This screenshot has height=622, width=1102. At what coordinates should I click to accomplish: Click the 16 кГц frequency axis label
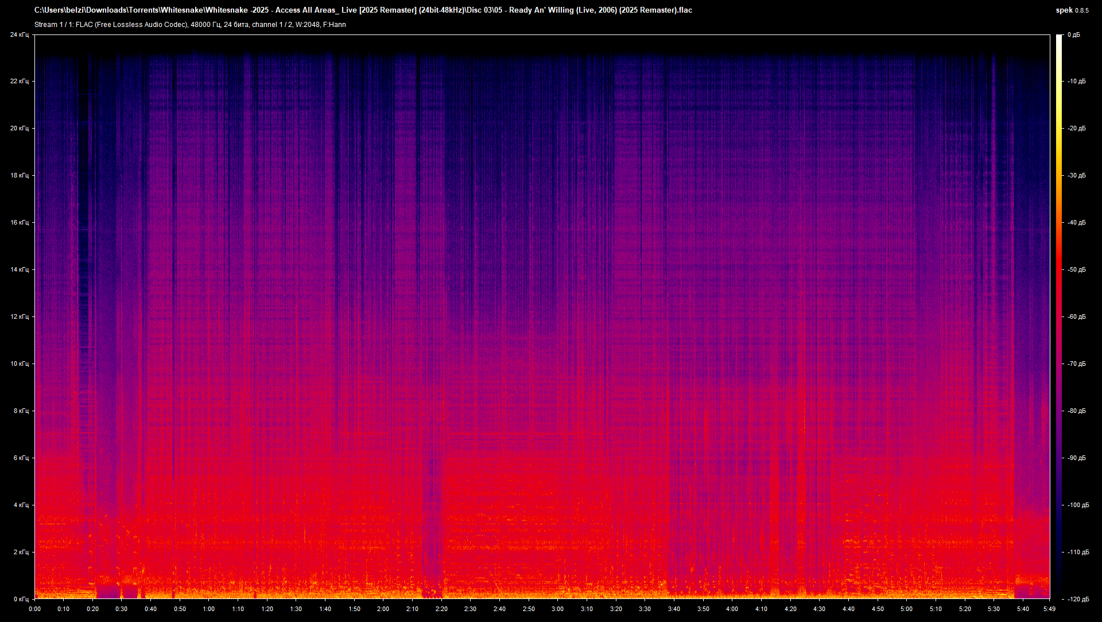coord(19,222)
